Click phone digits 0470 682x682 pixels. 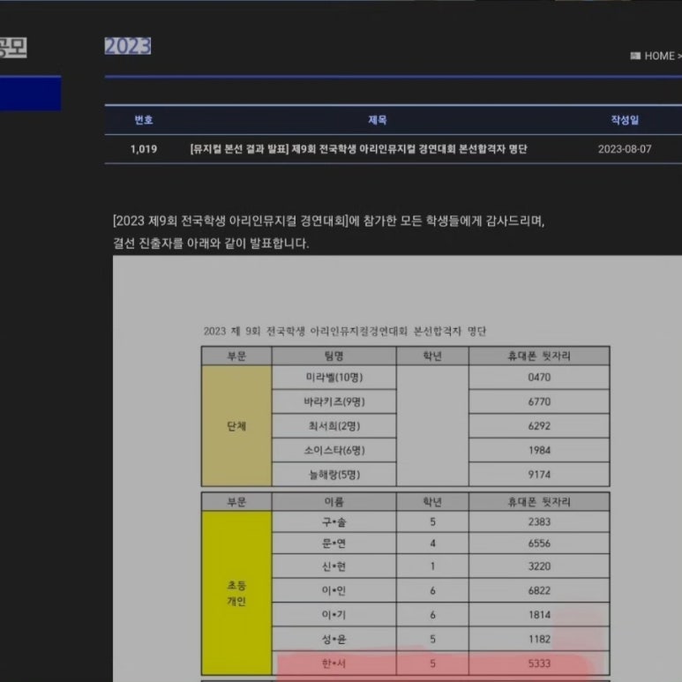tap(539, 378)
